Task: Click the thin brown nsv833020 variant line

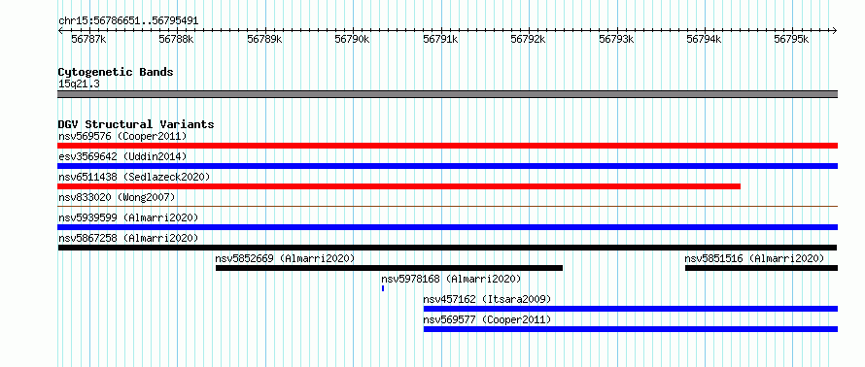Action: pos(447,207)
